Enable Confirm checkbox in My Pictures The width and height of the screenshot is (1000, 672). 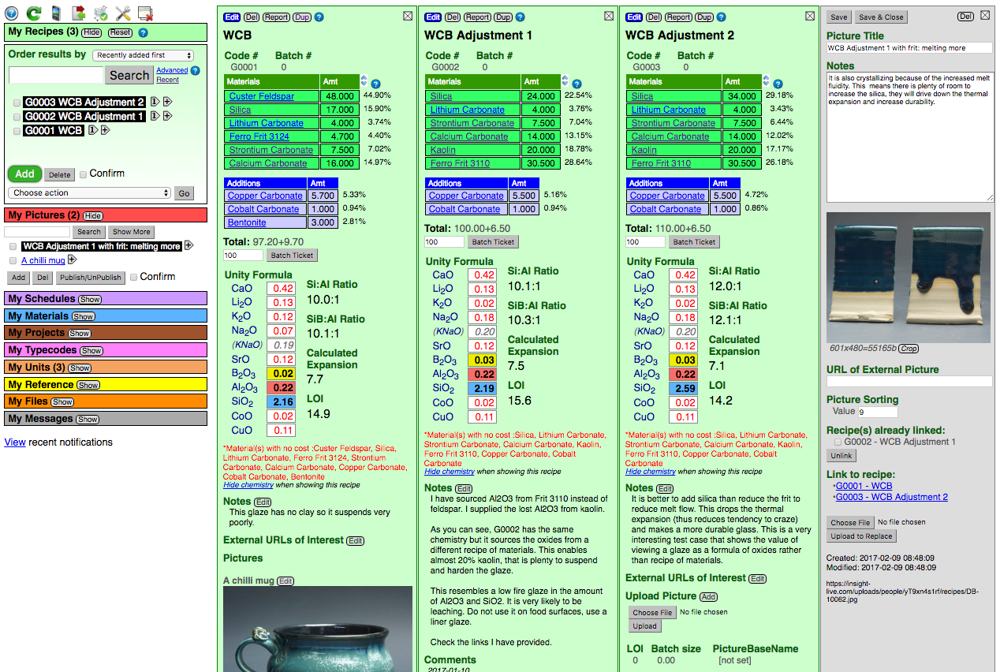[134, 277]
